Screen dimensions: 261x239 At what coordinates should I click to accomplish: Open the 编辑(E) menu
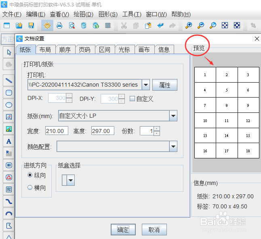click(36, 15)
